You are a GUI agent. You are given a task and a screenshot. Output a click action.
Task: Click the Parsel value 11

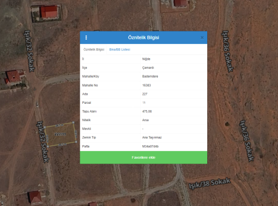coord(144,103)
